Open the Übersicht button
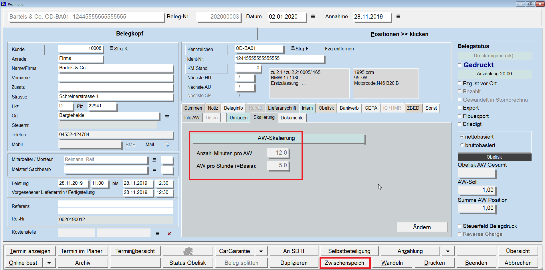Viewport: 545px width, 270px height. (x=518, y=251)
